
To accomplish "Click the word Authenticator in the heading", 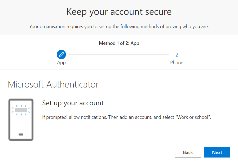I will [x=73, y=84].
